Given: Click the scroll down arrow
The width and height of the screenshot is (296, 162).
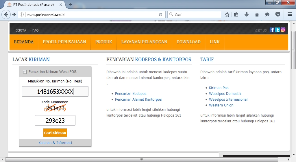Looking at the screenshot, I should 293,155.
